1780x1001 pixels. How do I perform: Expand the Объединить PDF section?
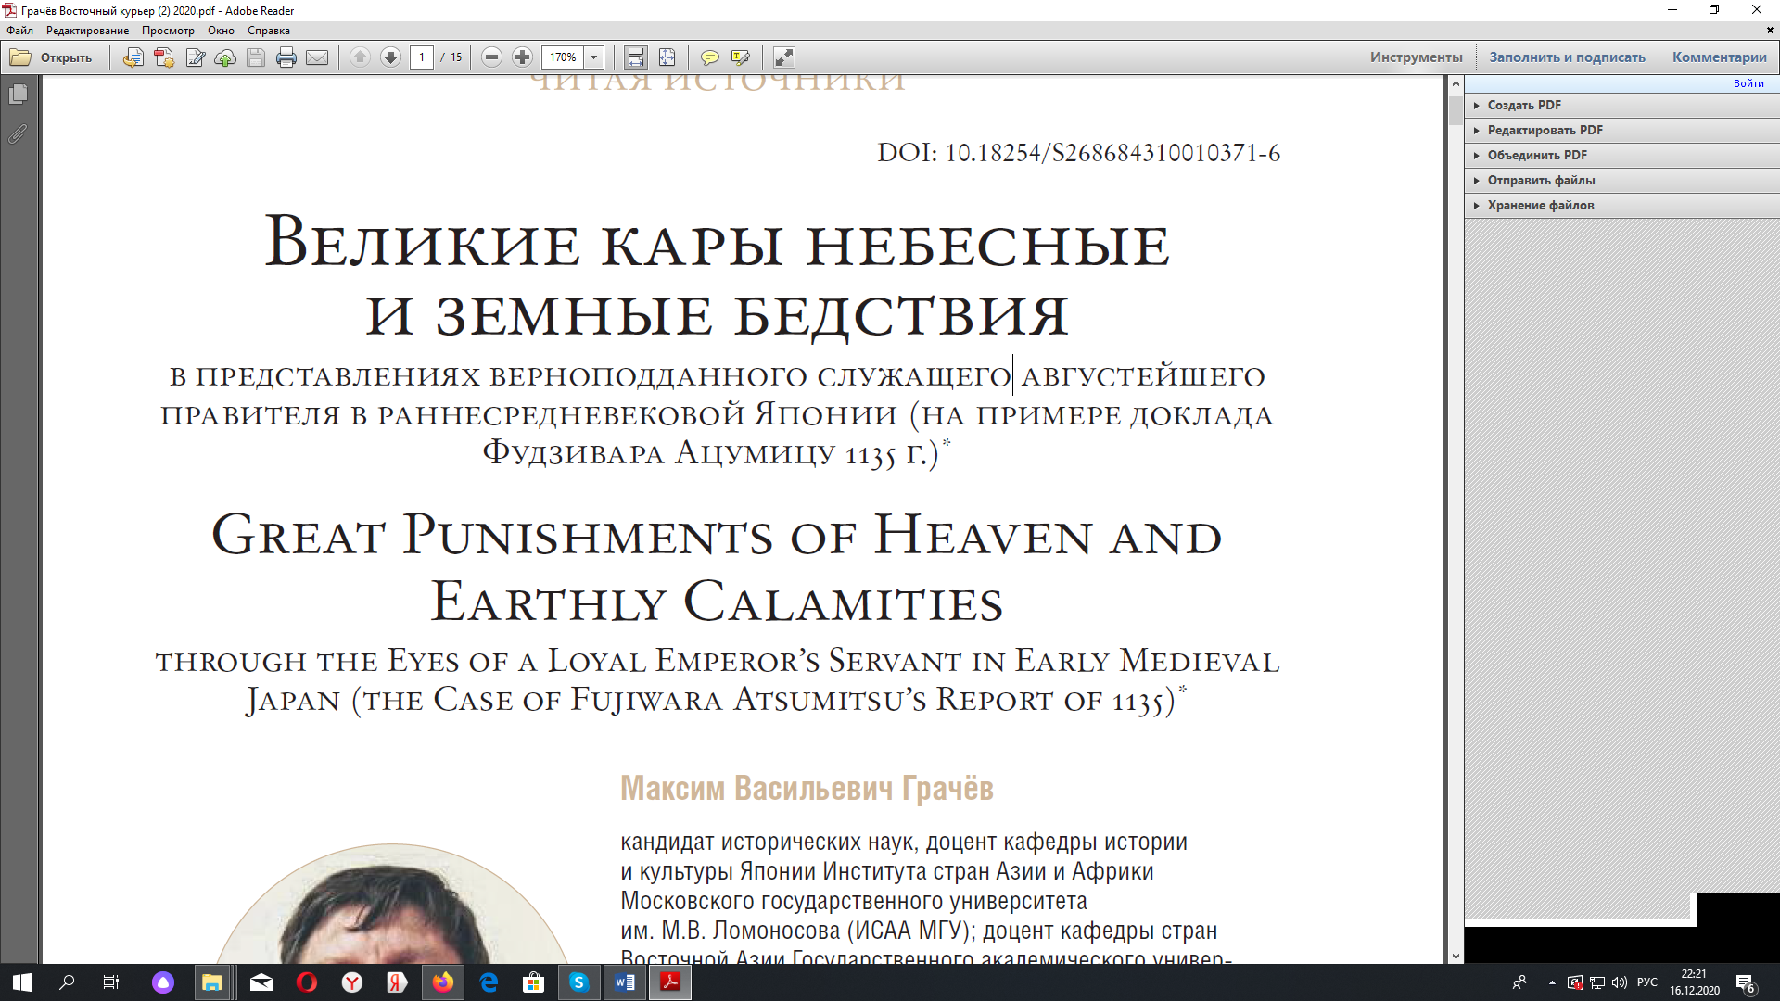[1621, 155]
